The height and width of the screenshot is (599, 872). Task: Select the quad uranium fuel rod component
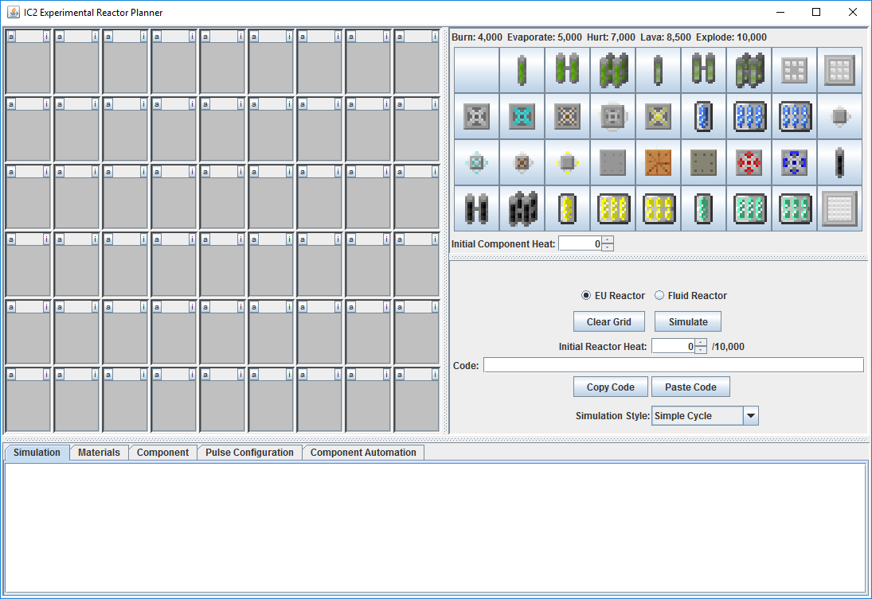coord(612,70)
